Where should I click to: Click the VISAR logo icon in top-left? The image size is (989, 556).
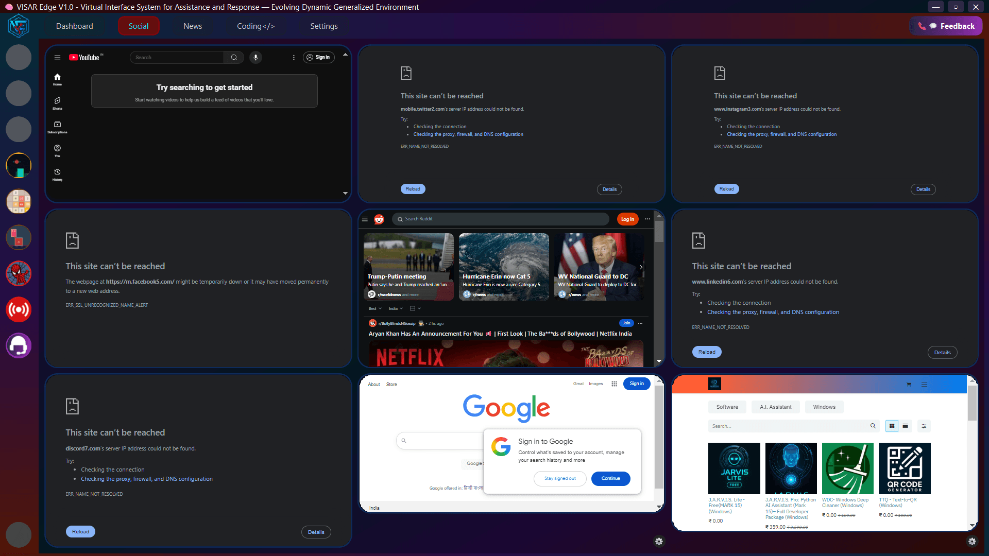19,26
